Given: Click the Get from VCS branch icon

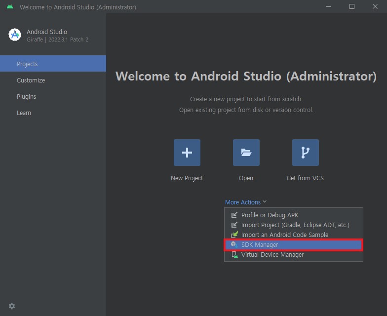Looking at the screenshot, I should 305,152.
